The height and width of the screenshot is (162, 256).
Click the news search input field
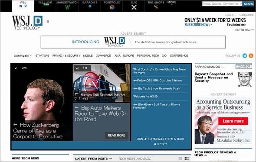[x=222, y=4]
